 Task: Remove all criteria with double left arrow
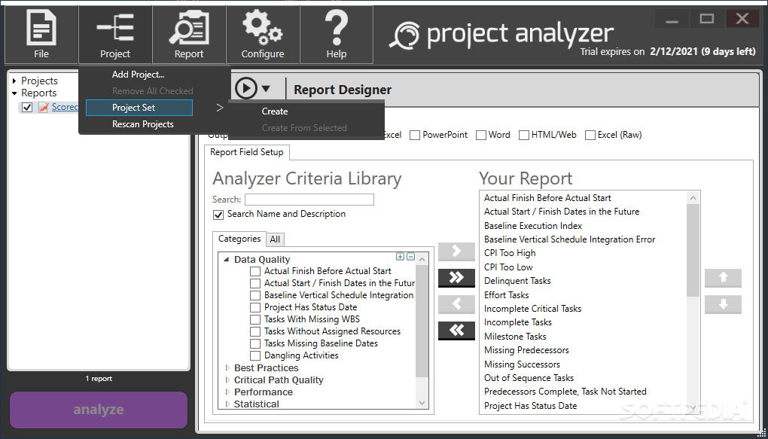(456, 331)
